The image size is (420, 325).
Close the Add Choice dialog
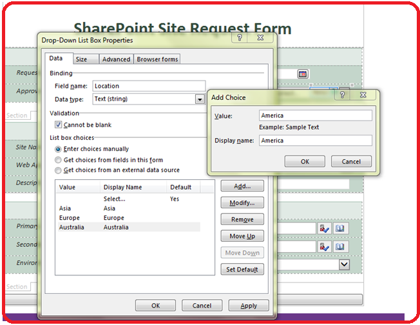coord(363,95)
